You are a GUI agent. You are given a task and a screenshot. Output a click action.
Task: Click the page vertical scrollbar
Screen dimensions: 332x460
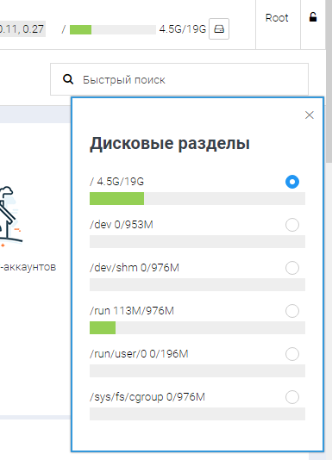click(x=329, y=81)
